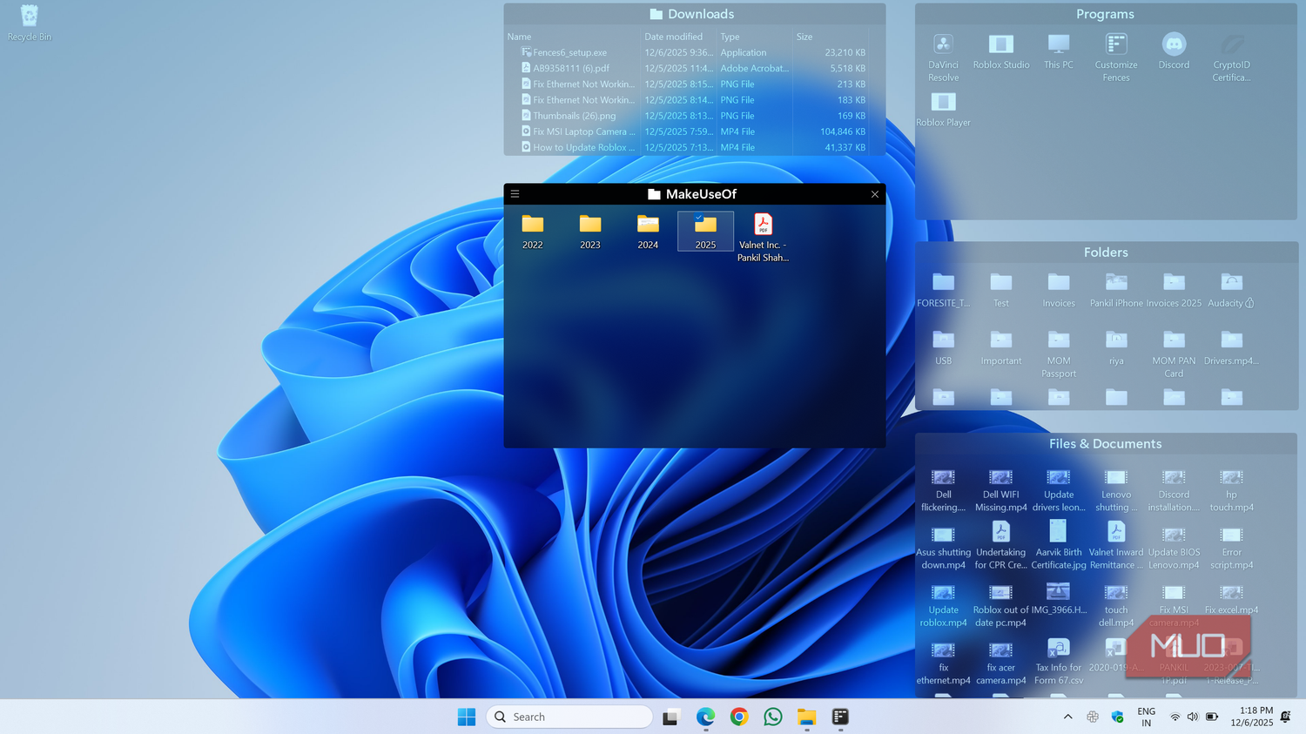The image size is (1306, 734).
Task: Open the MakeUseOf fence hamburger menu
Action: pyautogui.click(x=515, y=194)
